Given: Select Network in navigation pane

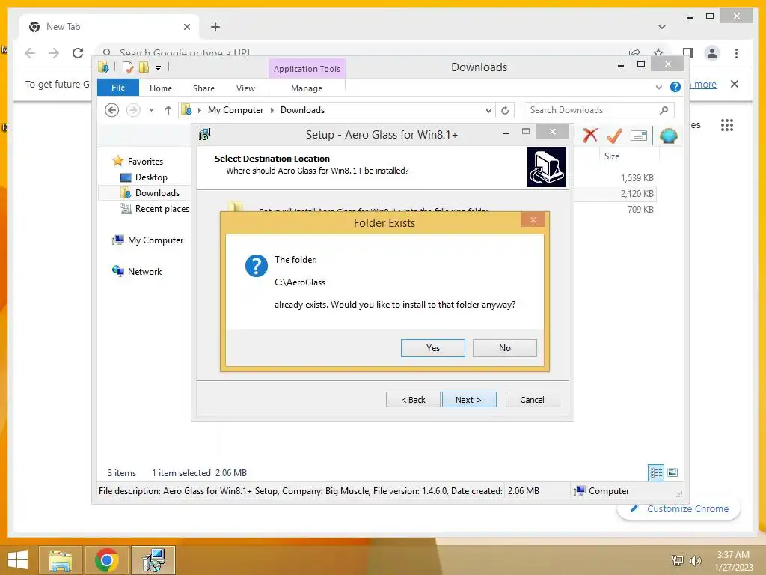Looking at the screenshot, I should click(144, 271).
